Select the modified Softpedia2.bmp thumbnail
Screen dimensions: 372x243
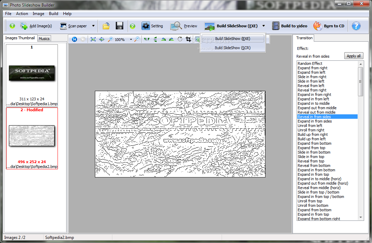point(32,138)
